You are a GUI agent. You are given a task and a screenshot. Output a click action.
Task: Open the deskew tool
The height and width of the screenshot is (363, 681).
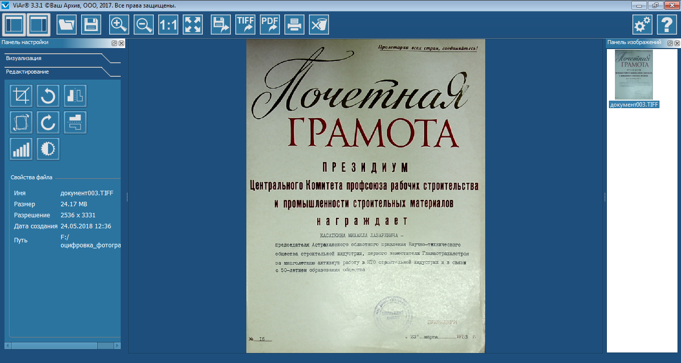21,122
